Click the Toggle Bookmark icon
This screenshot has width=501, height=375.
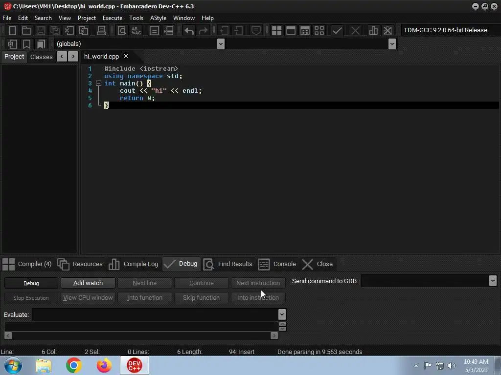[26, 44]
